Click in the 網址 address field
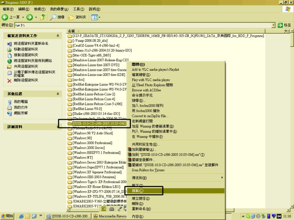Viewport: 294px width, 220px height. point(143,25)
